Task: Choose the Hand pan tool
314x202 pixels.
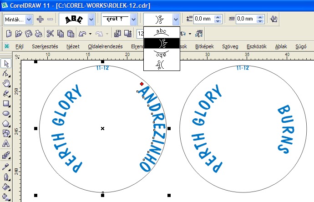Action: [x=6, y=83]
